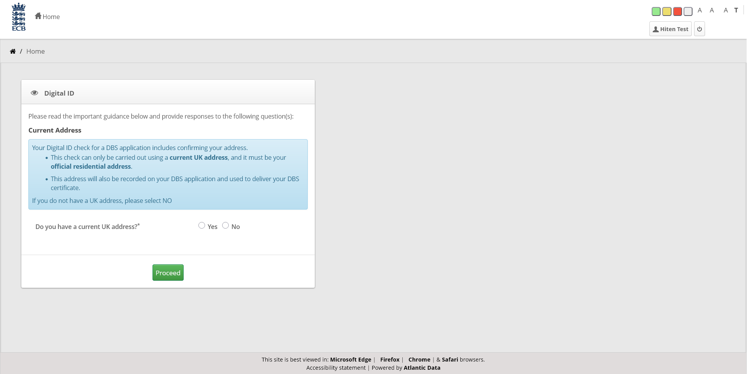Viewport: 747px width, 374px height.
Task: Open the Atlantic Data footer link
Action: pyautogui.click(x=422, y=368)
